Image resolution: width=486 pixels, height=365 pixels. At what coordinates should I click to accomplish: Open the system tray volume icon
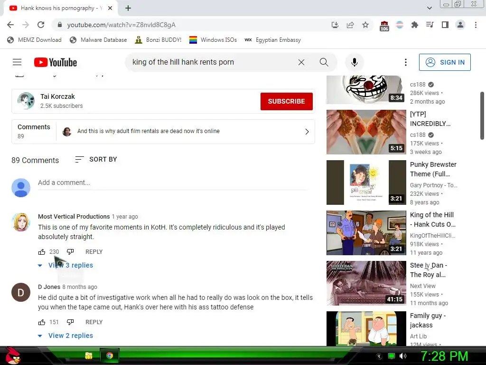(403, 356)
